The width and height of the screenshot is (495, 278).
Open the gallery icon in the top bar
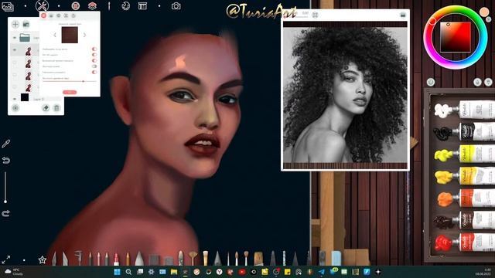[x=8, y=6]
